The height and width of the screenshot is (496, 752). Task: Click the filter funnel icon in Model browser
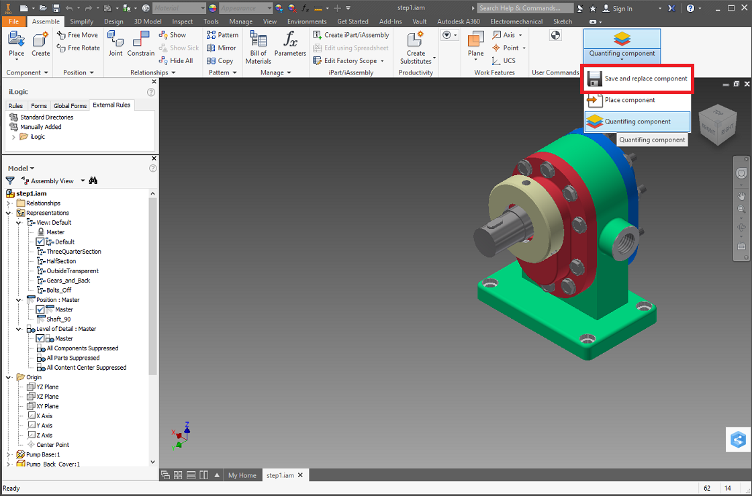[10, 181]
